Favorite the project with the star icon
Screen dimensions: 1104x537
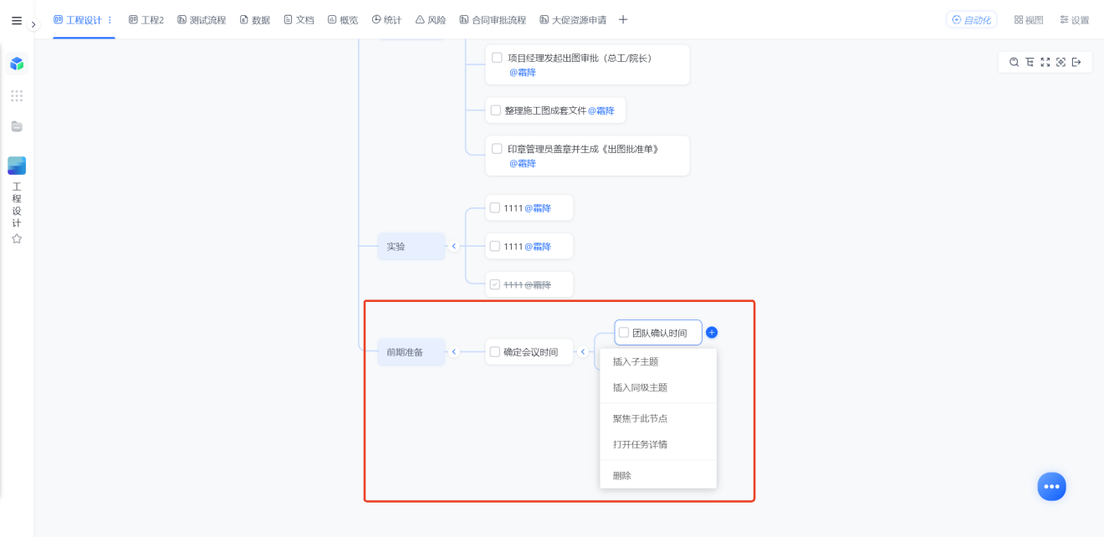point(17,238)
